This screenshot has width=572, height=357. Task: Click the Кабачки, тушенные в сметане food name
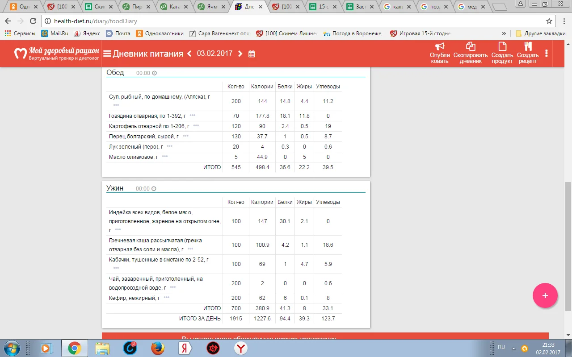tap(159, 259)
